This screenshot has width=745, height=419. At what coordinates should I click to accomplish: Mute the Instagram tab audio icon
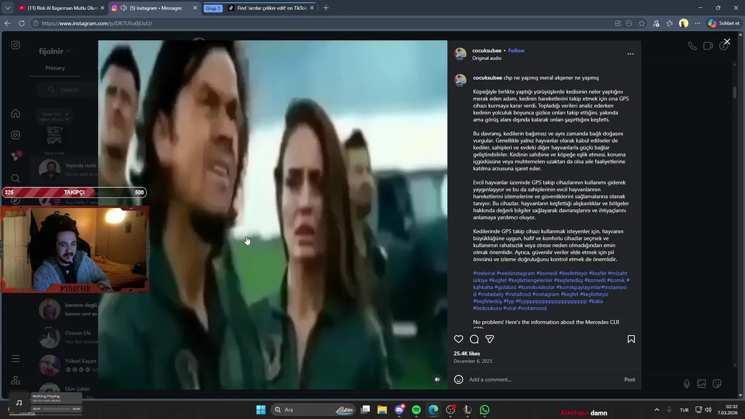click(x=123, y=8)
